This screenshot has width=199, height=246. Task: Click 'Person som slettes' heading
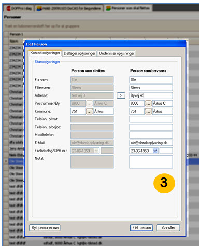88,71
